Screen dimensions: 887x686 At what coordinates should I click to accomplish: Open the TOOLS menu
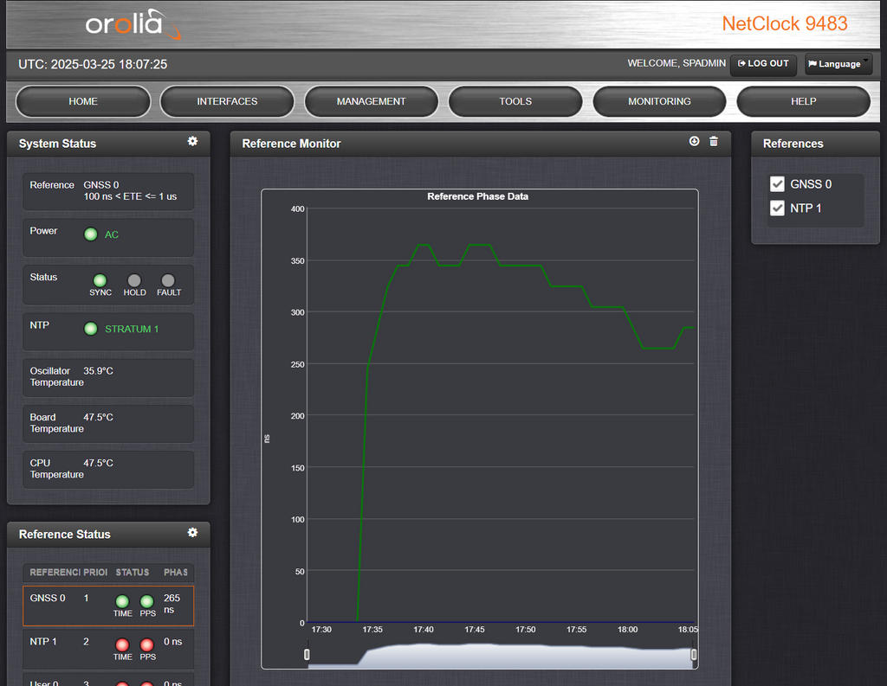tap(515, 102)
